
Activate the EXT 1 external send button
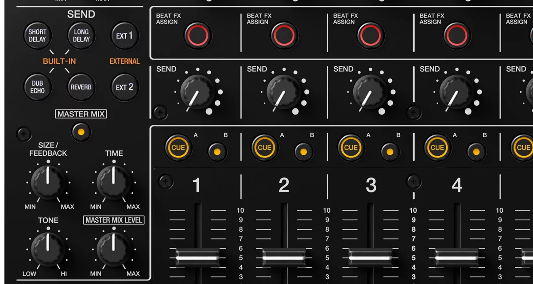coord(125,35)
